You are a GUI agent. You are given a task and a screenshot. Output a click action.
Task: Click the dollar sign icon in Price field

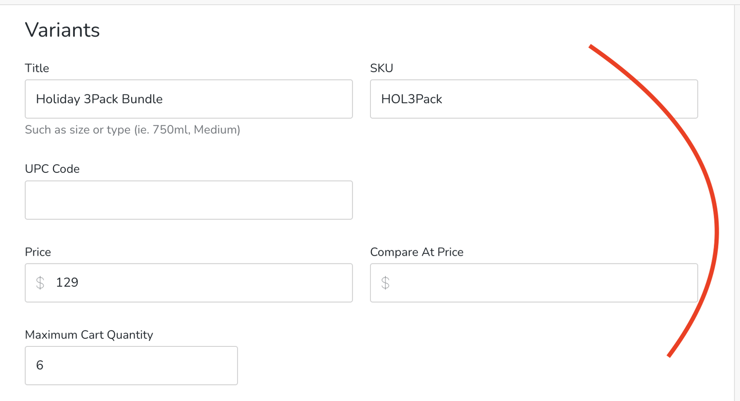point(41,282)
